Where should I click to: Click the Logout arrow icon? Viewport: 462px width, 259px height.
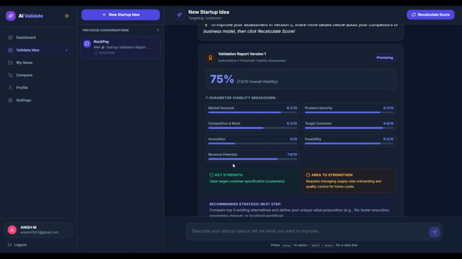click(10, 245)
